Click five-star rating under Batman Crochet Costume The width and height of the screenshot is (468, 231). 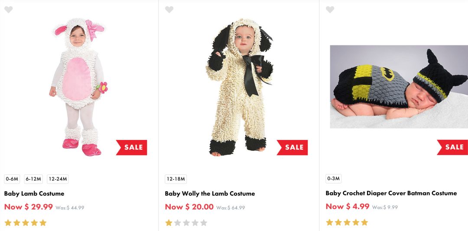[347, 222]
